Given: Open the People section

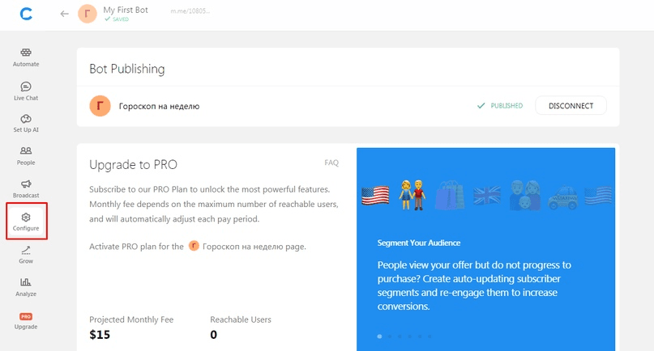Looking at the screenshot, I should pyautogui.click(x=26, y=156).
